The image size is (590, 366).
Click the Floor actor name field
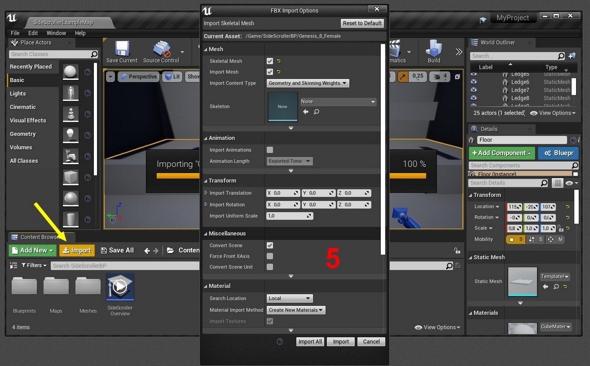coord(522,140)
